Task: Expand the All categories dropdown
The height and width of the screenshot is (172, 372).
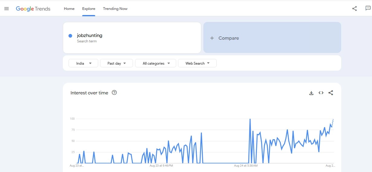Action: pos(156,63)
